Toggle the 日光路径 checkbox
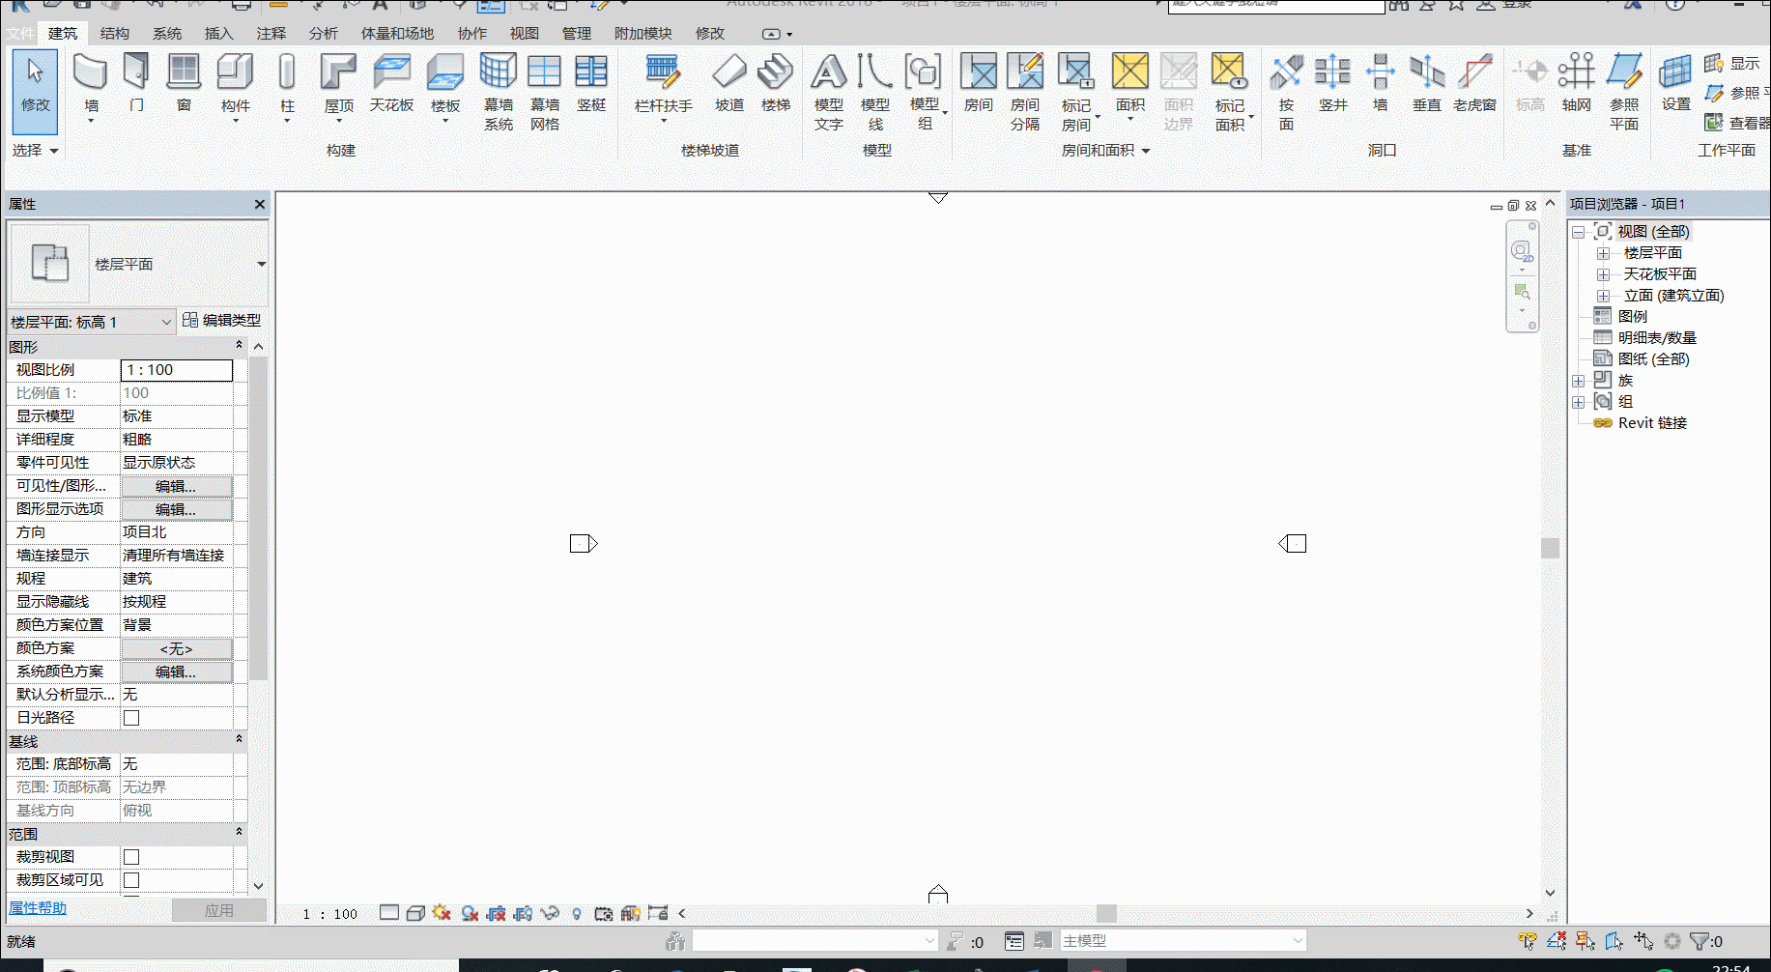 [x=131, y=718]
